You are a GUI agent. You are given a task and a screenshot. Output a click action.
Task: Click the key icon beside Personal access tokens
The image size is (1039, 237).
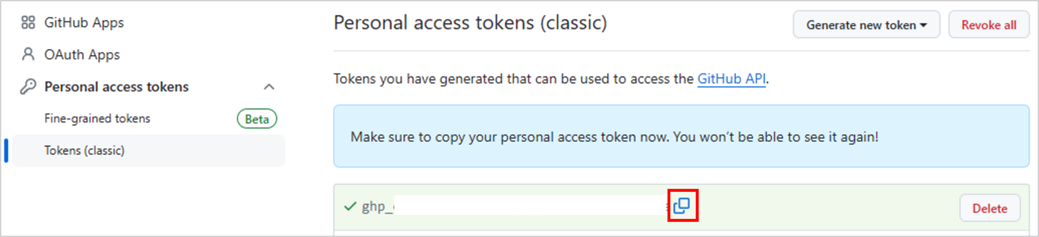click(x=28, y=87)
